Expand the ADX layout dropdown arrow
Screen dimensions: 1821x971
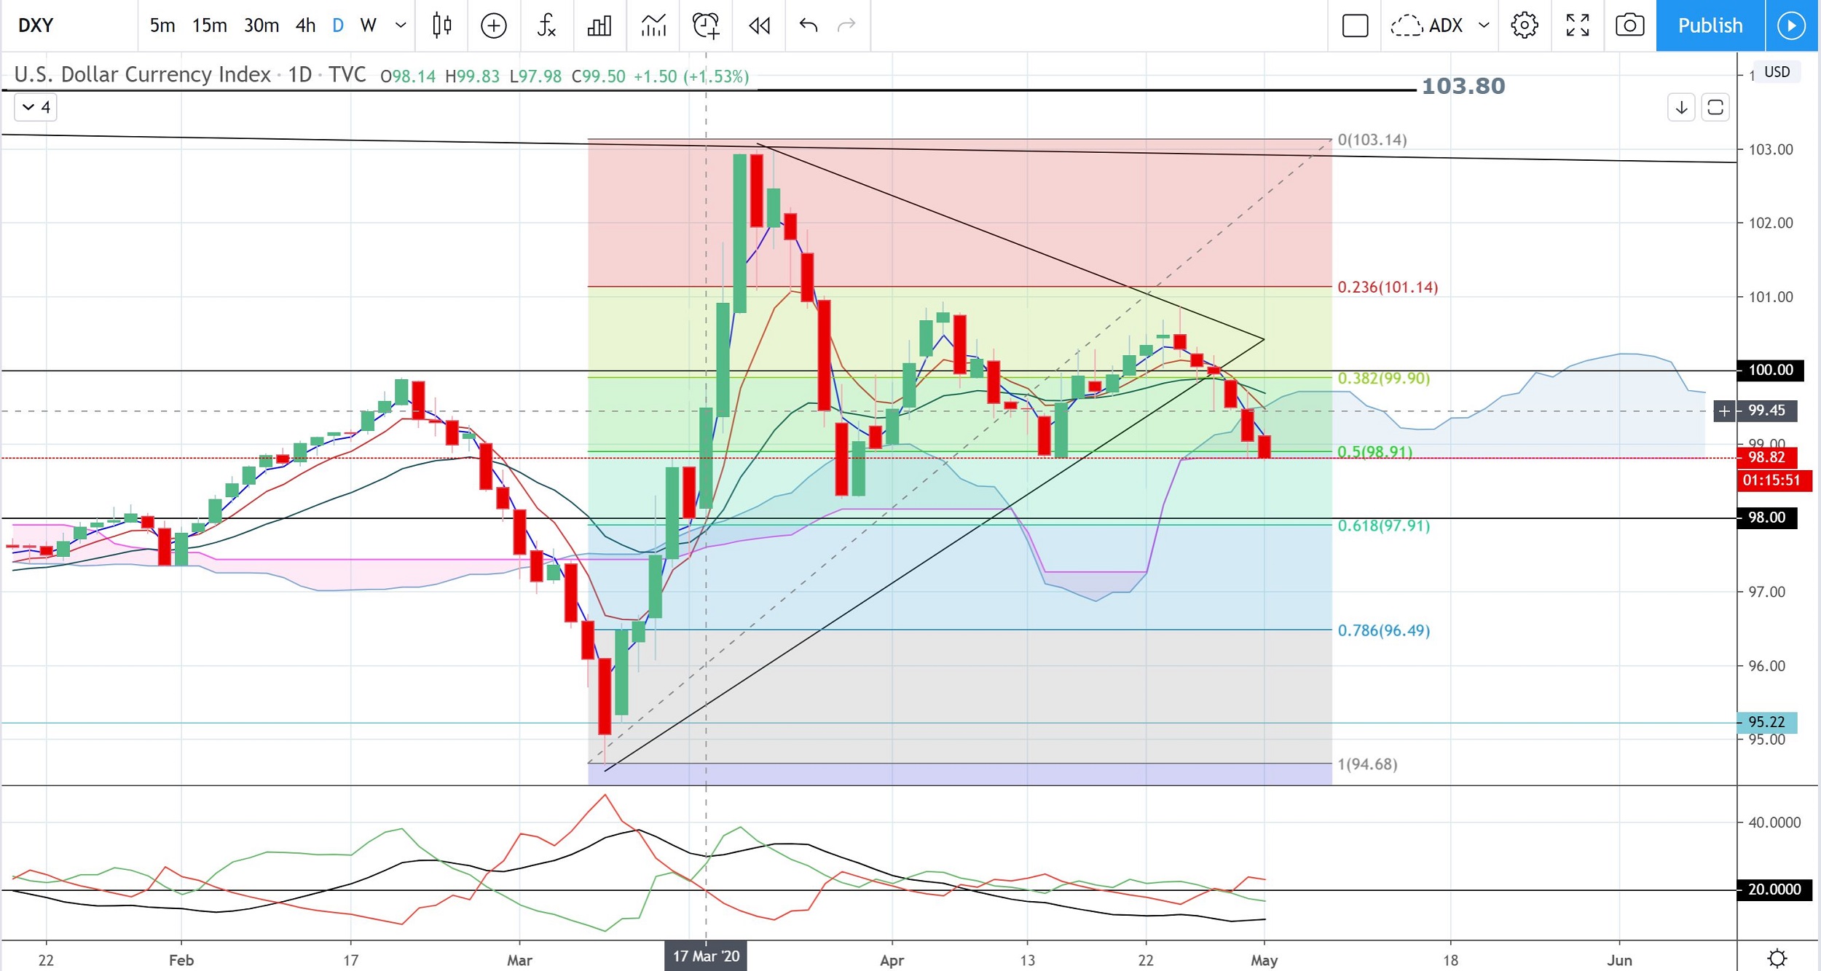pos(1483,25)
